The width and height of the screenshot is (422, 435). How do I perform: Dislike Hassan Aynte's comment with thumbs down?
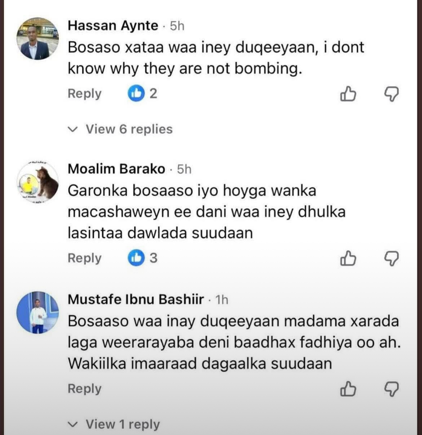[x=391, y=95]
